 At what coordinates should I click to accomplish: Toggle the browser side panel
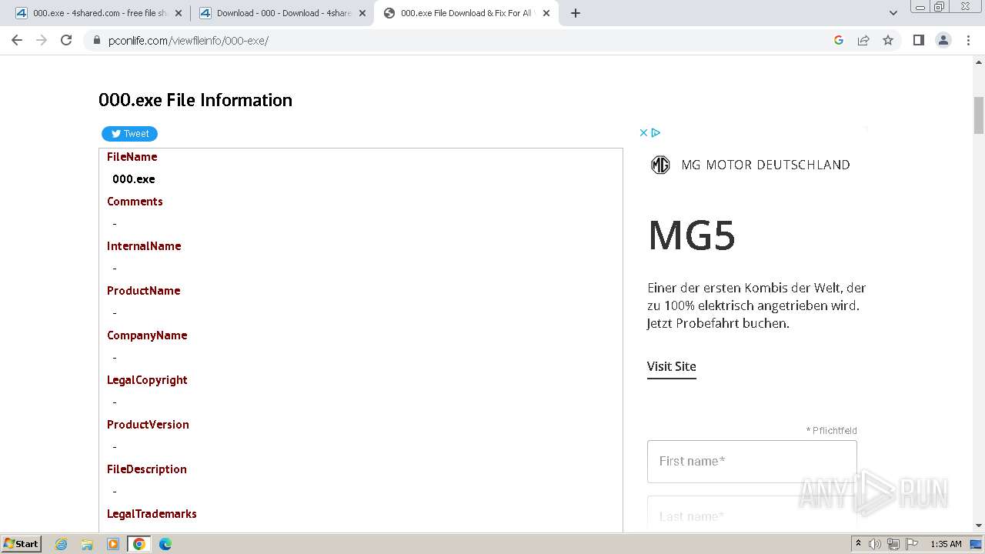918,40
